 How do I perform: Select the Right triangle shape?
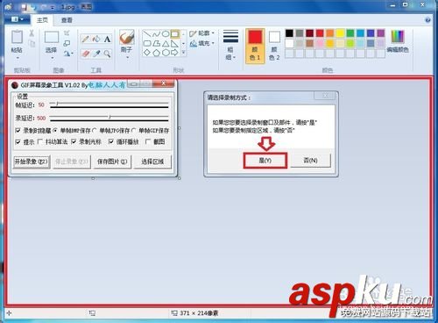[x=174, y=44]
